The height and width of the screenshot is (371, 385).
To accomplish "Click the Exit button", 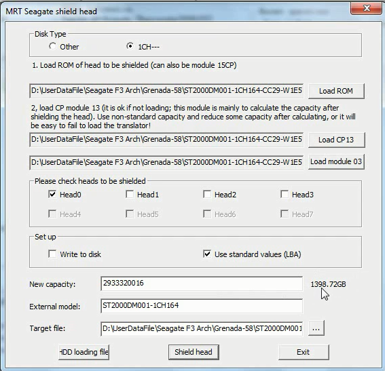I will [304, 353].
